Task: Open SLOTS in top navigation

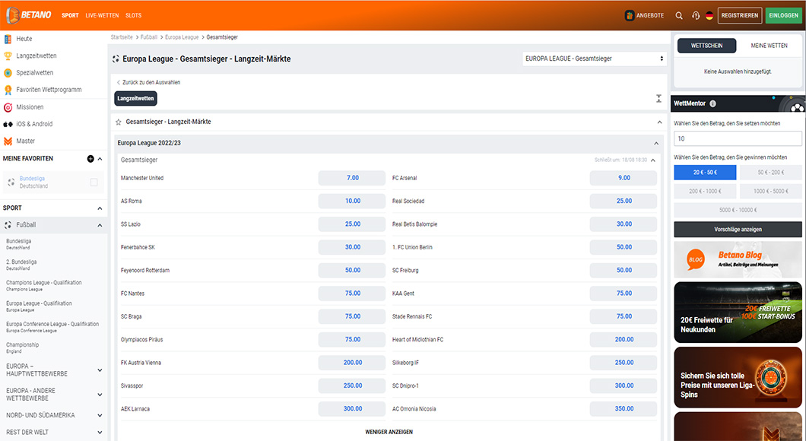Action: [134, 15]
